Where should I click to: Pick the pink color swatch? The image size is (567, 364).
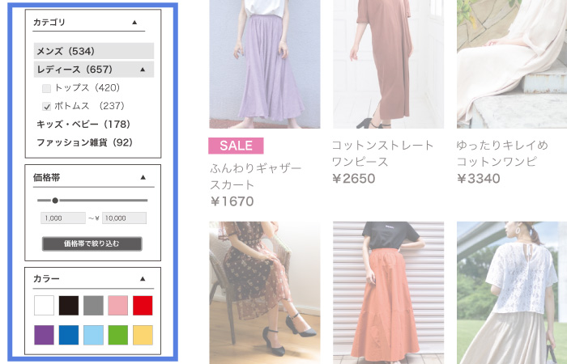pyautogui.click(x=118, y=306)
